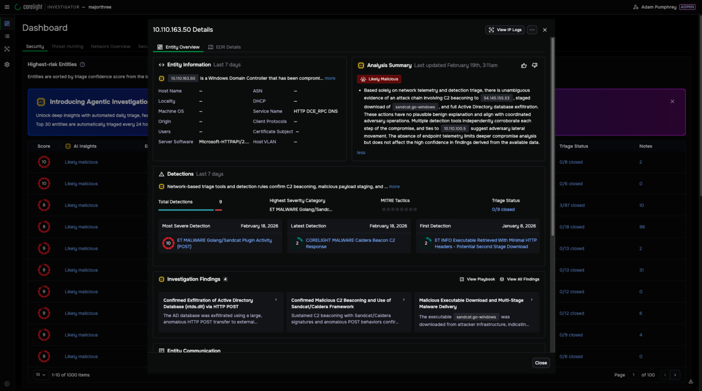Click the notes count 96
The height and width of the screenshot is (391, 702).
[642, 227]
